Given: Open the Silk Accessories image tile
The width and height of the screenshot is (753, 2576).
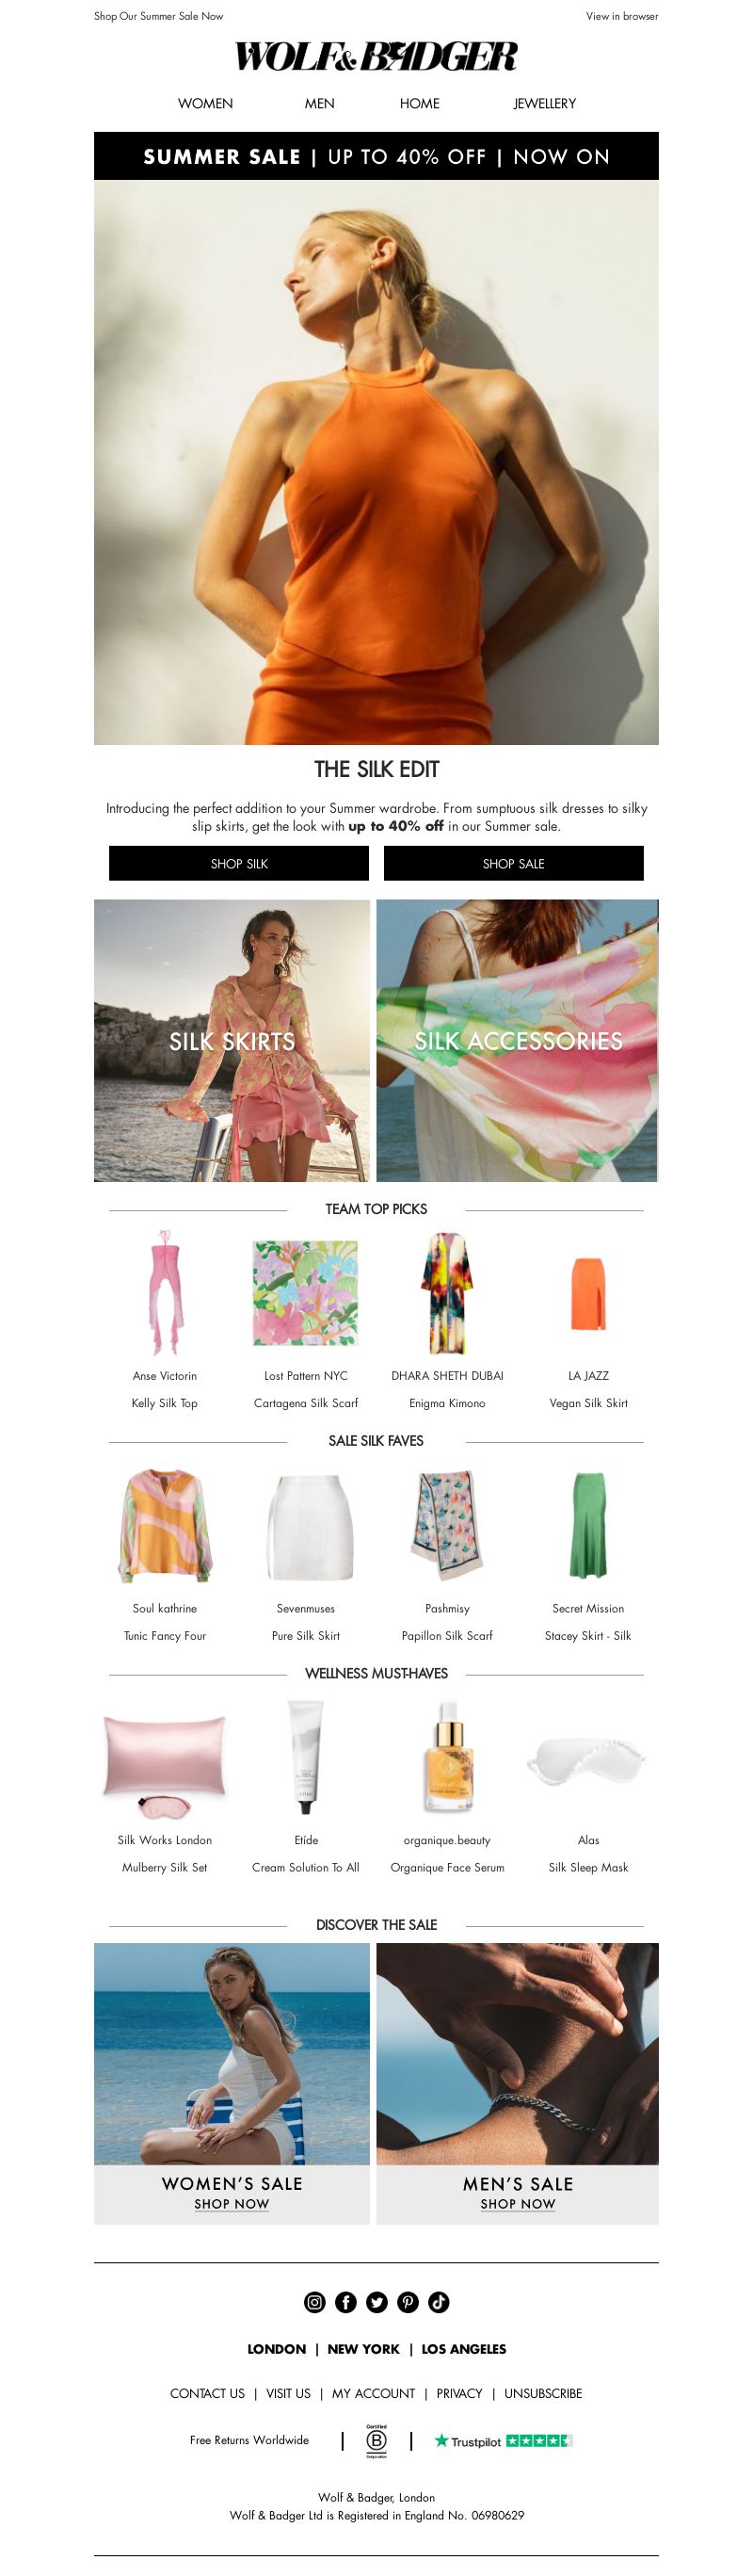Looking at the screenshot, I should pyautogui.click(x=517, y=1040).
